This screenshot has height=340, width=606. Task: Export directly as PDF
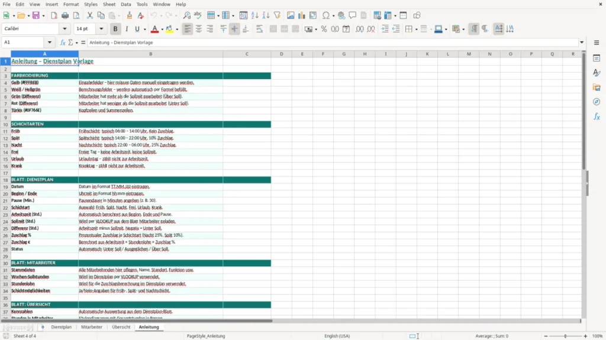pos(54,15)
